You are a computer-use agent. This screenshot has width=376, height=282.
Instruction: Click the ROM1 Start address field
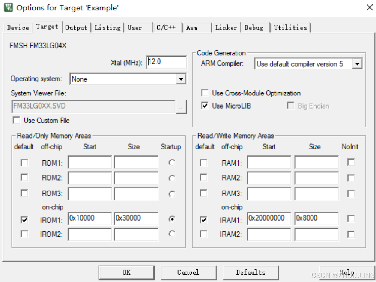pyautogui.click(x=90, y=163)
